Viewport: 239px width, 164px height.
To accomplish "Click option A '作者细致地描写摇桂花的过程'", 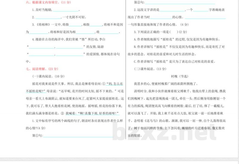I will (x=177, y=40).
